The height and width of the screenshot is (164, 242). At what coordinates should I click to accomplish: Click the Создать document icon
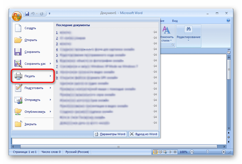point(18,28)
